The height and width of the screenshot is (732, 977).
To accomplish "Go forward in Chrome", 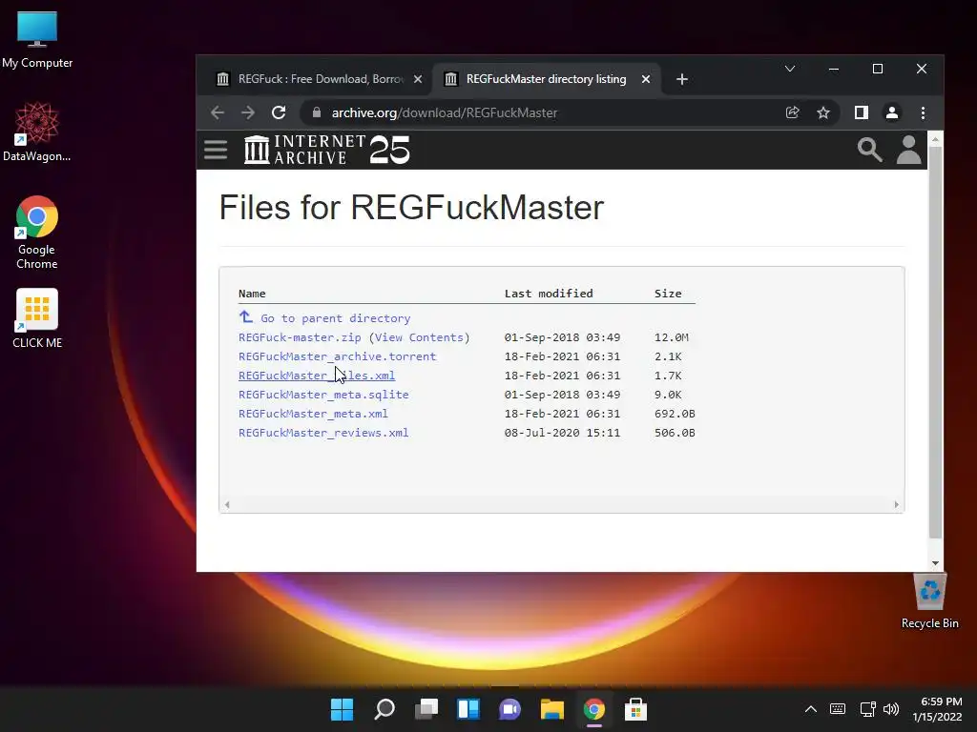I will point(248,112).
